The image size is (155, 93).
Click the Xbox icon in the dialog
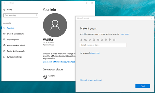102,40
